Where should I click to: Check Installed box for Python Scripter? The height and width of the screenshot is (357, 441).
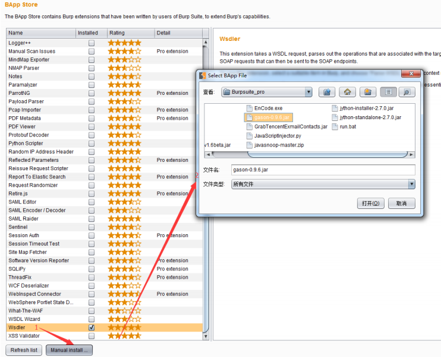point(92,144)
